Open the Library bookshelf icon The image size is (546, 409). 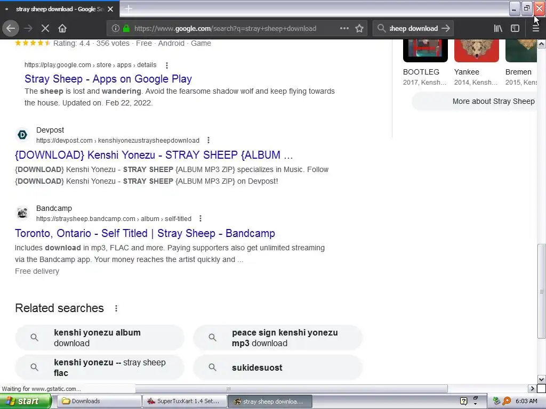pos(498,28)
